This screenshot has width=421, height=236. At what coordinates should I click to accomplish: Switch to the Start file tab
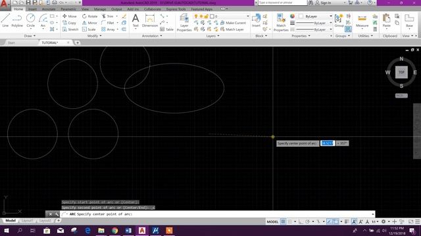coord(11,43)
